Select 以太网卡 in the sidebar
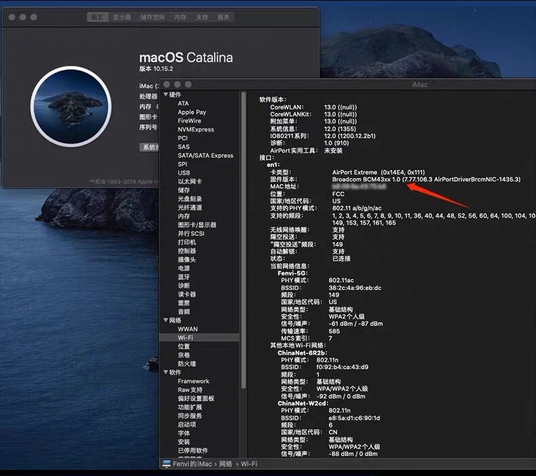The width and height of the screenshot is (536, 476). pos(190,182)
